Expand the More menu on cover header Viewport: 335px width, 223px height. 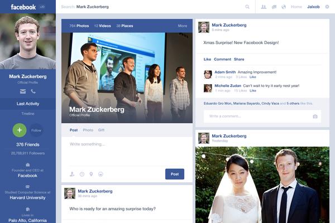(183, 26)
